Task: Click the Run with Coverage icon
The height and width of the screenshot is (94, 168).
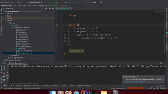Action: (x=51, y=3)
